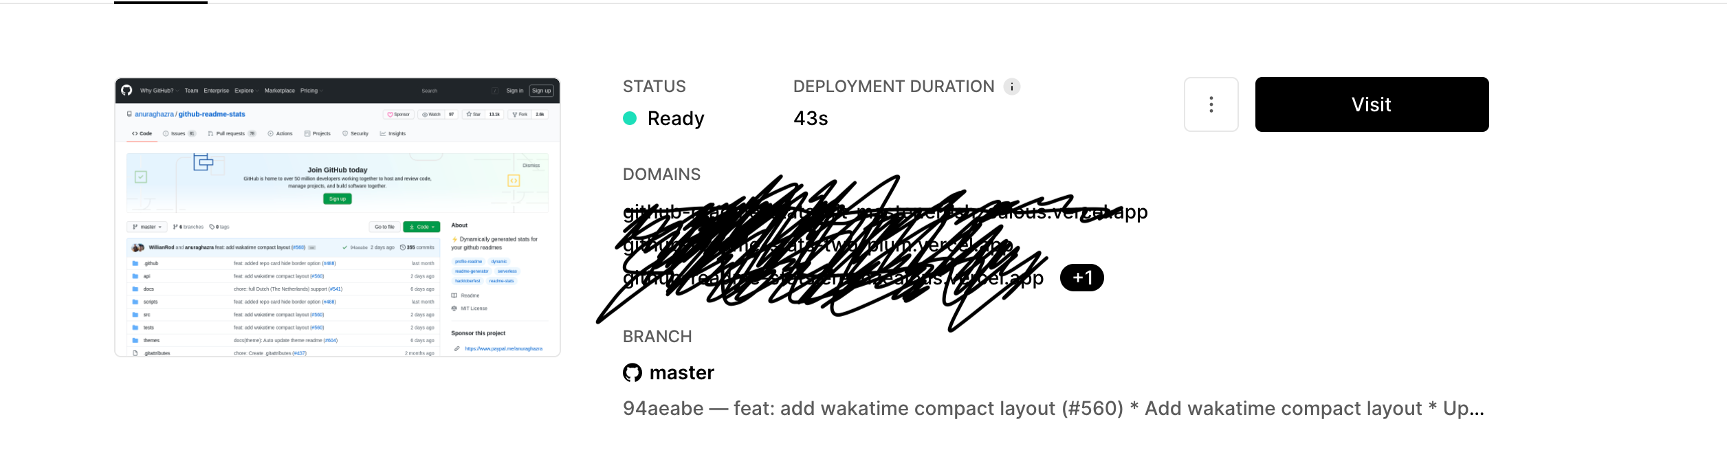Expand the Explore menu chevron

pyautogui.click(x=257, y=91)
